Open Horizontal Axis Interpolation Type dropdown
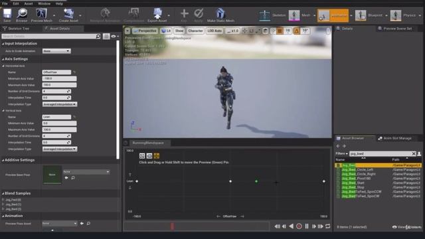 pyautogui.click(x=60, y=104)
